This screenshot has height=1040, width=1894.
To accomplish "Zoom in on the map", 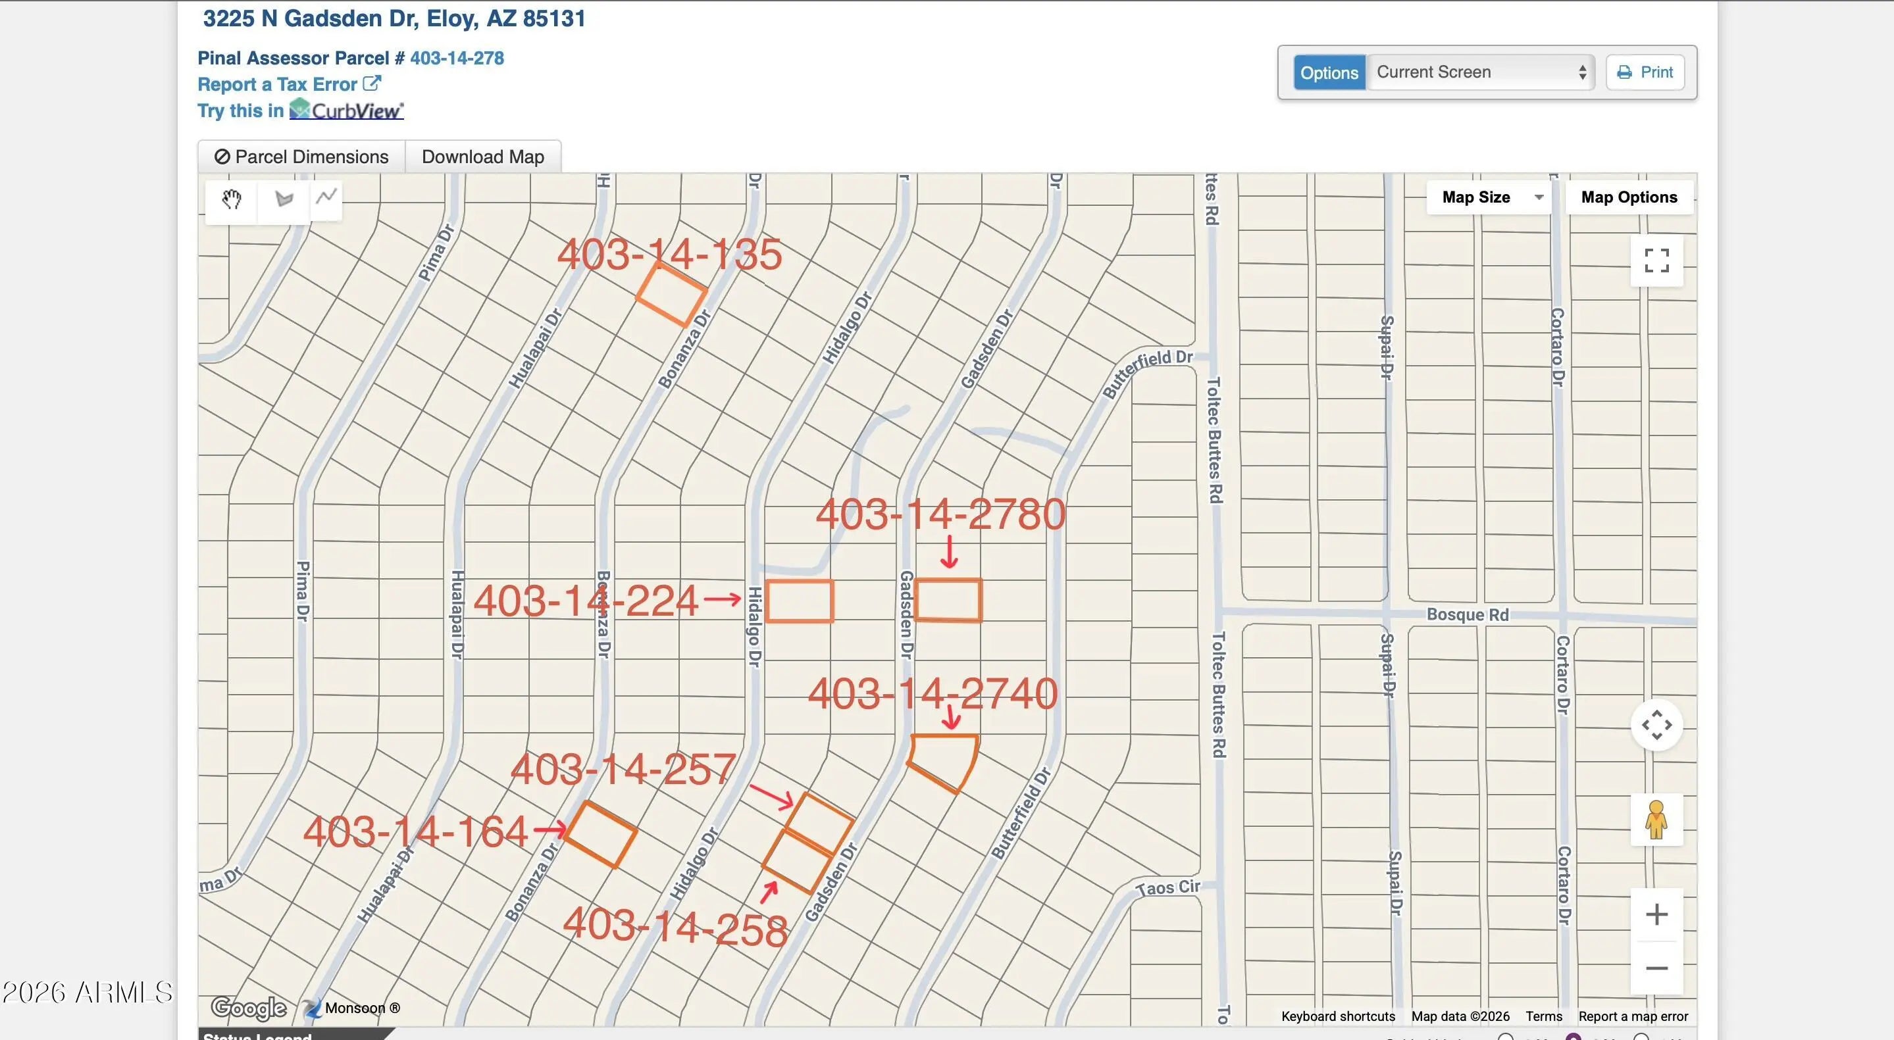I will click(x=1656, y=914).
